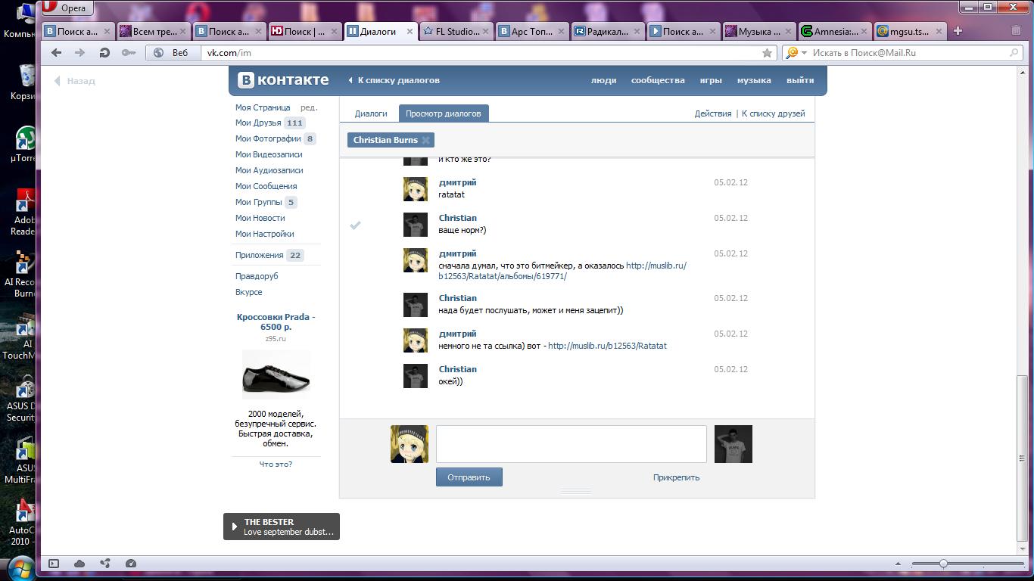Play THE BESTER track in audio player
The width and height of the screenshot is (1034, 581).
coord(235,527)
